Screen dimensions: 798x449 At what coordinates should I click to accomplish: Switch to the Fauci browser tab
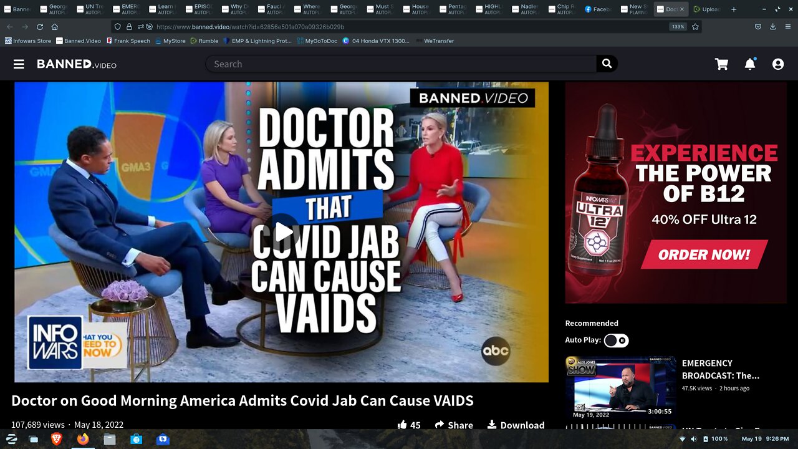[271, 9]
